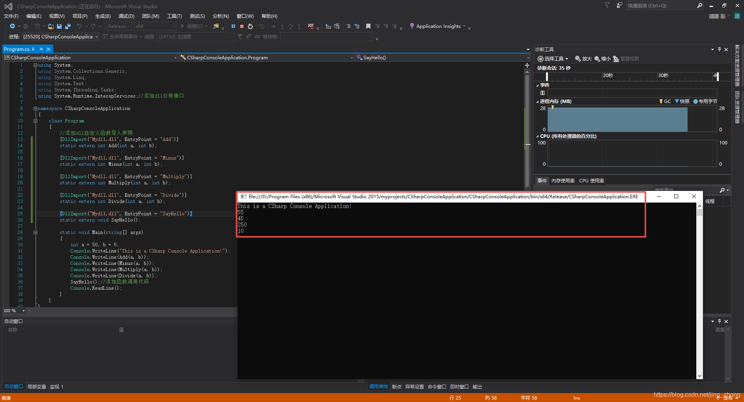Open the 断点 tab
The height and width of the screenshot is (402, 744).
(x=397, y=387)
